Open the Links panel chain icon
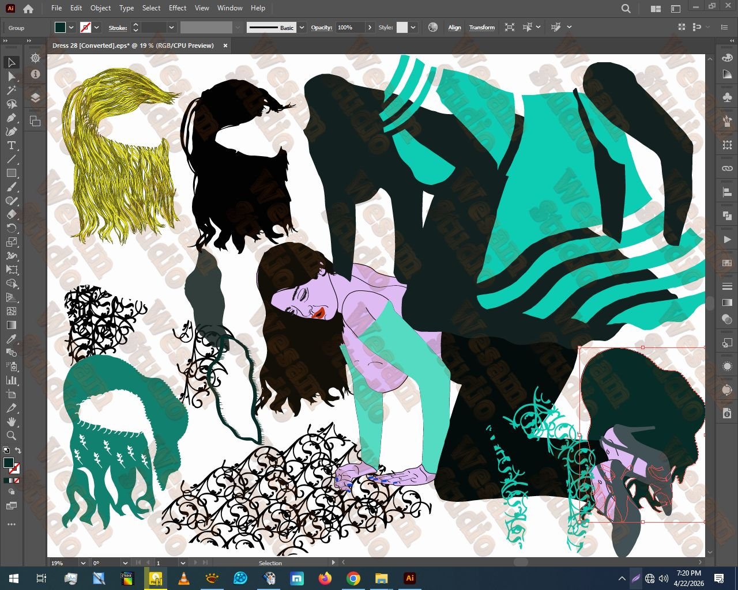This screenshot has height=590, width=738. [727, 168]
